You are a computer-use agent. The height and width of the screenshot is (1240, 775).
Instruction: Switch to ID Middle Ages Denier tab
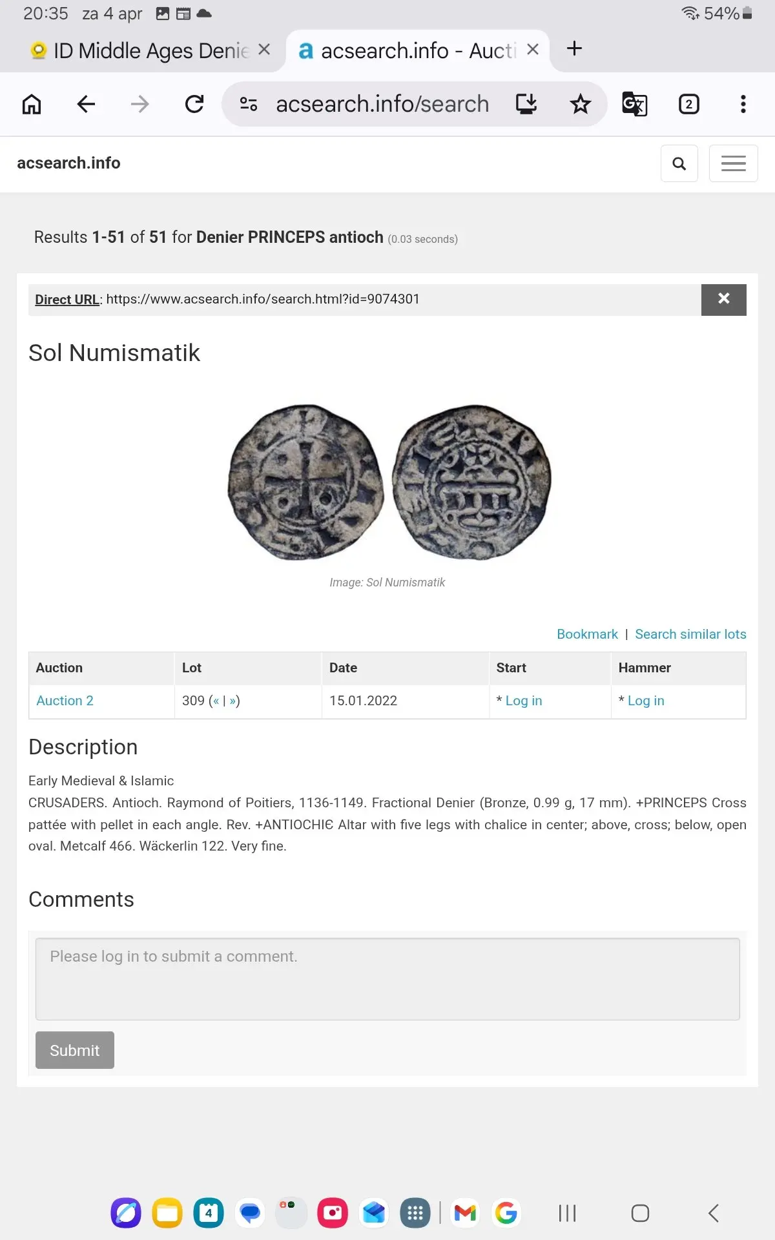142,50
